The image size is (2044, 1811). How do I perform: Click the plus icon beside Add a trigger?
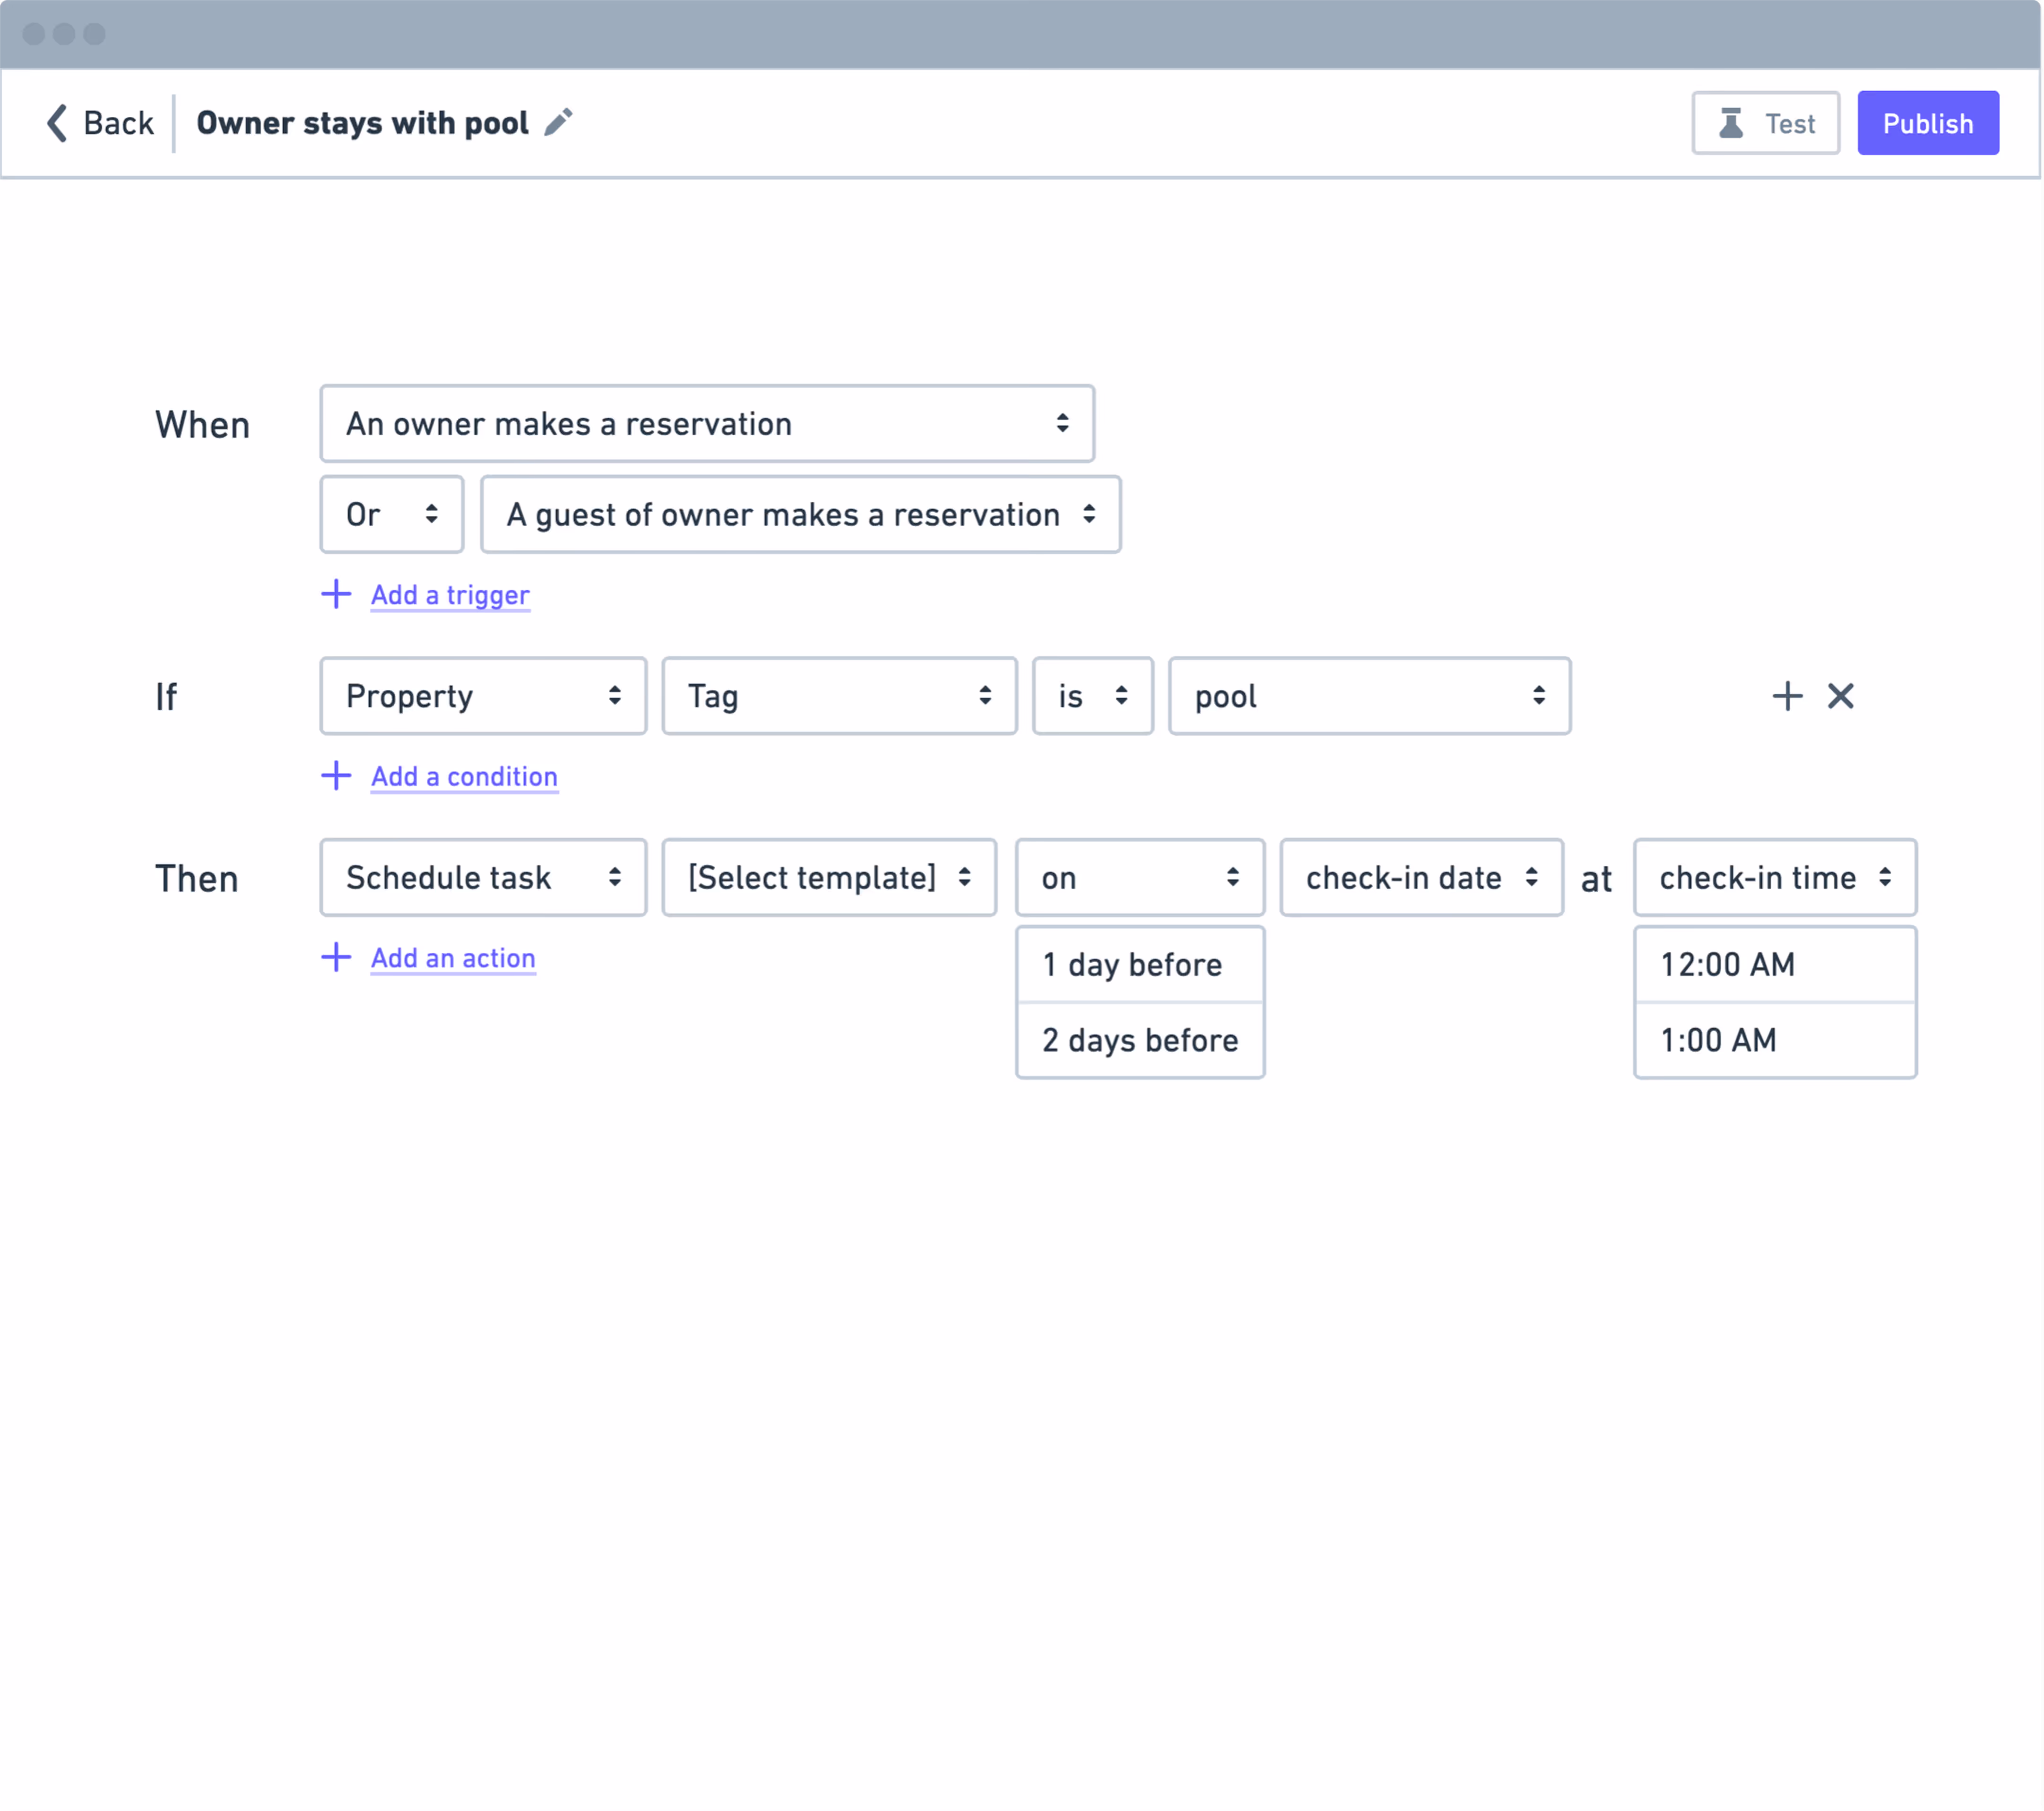336,594
